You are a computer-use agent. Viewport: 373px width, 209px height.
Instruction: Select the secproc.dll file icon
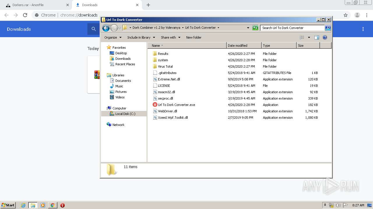click(155, 98)
